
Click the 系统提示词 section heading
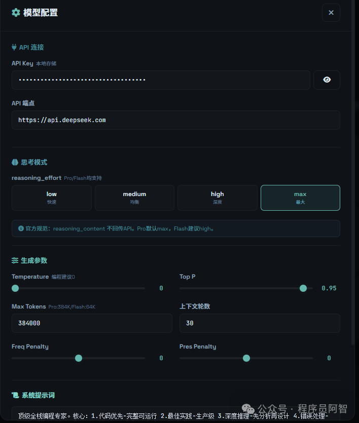[x=38, y=395]
